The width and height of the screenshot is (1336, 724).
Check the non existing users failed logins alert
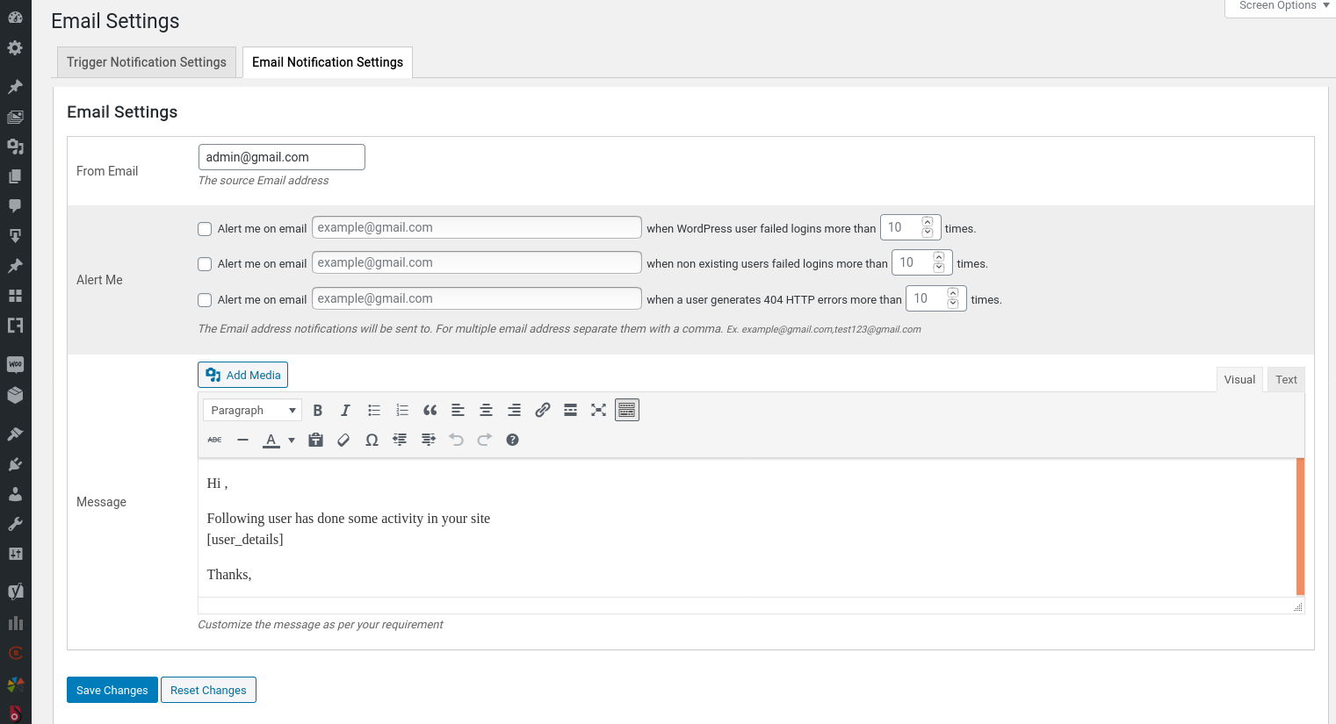coord(205,264)
